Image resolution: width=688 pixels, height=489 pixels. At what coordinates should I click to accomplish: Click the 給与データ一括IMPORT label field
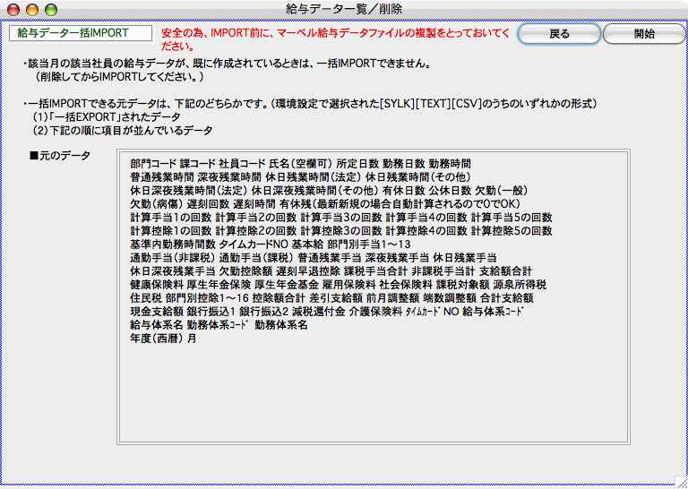[81, 33]
